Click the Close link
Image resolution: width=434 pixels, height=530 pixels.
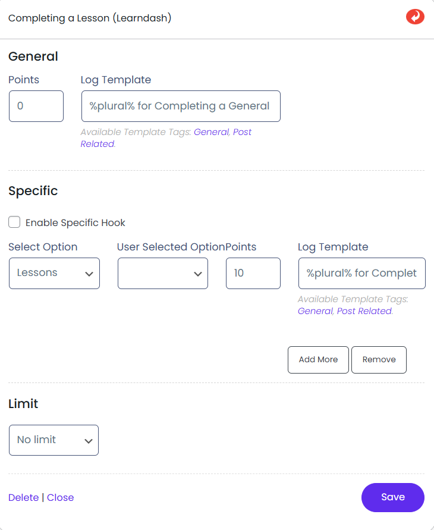click(61, 498)
